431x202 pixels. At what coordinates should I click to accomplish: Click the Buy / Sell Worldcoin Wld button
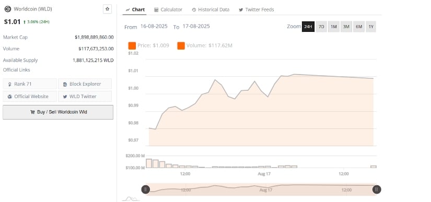point(58,112)
